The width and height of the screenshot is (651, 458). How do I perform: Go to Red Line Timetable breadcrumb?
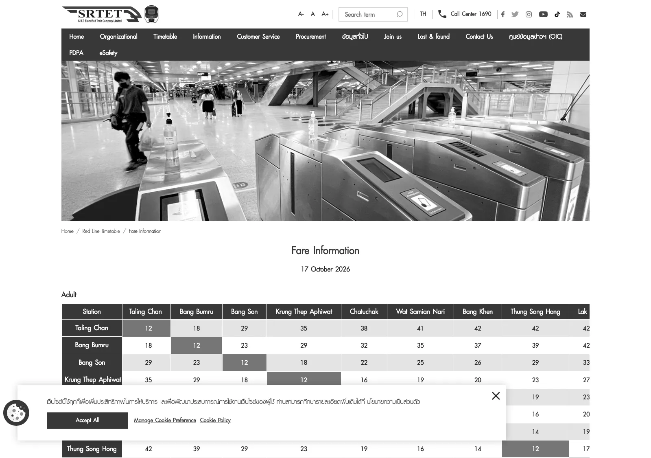(101, 231)
